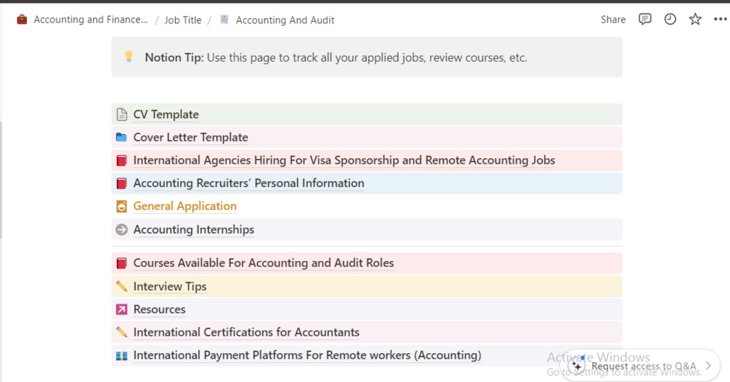Click the lightbulb icon in Notion Tip

[129, 57]
